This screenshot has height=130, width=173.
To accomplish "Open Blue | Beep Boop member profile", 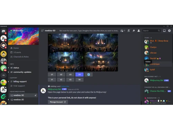I will (158, 41).
